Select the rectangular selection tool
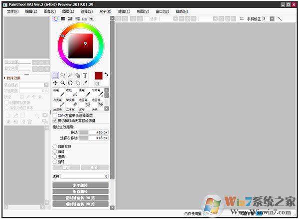Screen dimensions: 299x219 pos(55,76)
